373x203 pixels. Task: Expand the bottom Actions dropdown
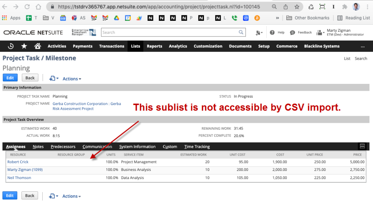[72, 196]
